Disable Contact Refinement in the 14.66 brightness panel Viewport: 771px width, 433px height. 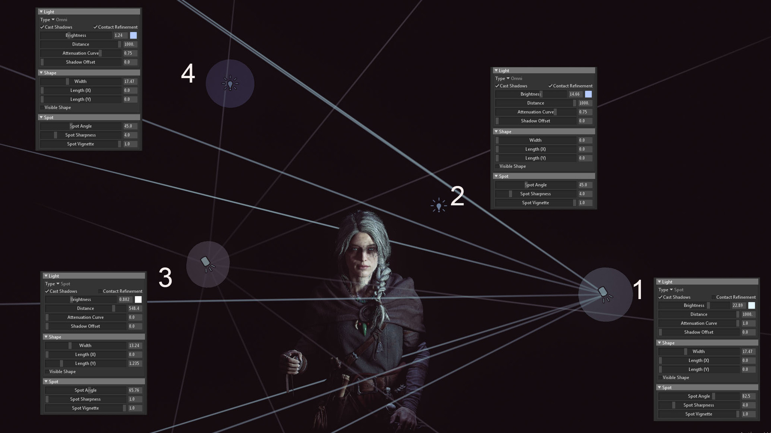tap(551, 86)
